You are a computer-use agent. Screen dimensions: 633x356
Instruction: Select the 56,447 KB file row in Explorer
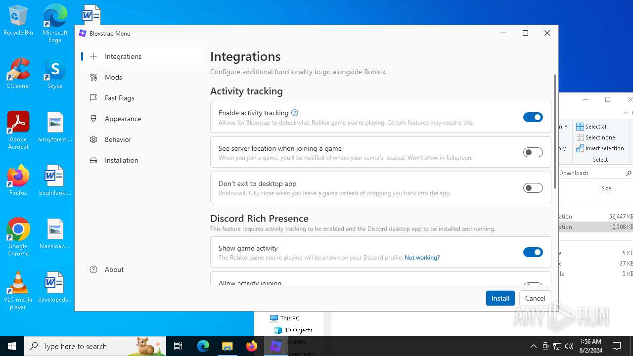(596, 216)
